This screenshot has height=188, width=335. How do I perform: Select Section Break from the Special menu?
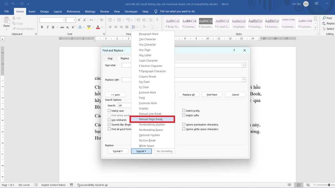[x=152, y=140]
